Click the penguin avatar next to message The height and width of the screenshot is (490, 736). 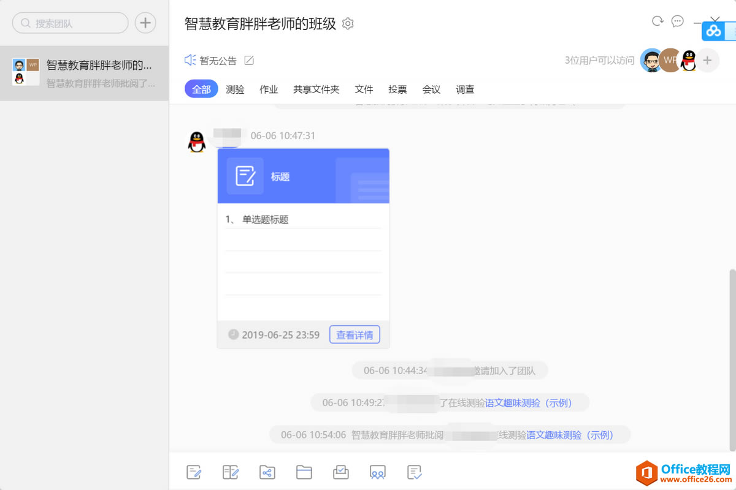196,142
